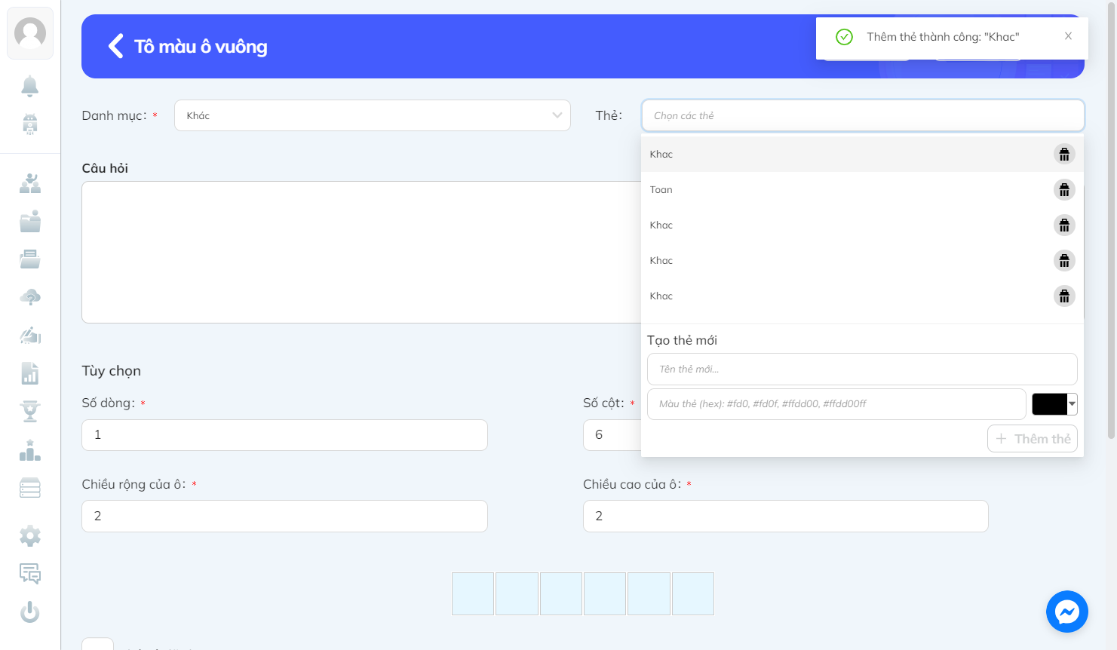Open the robot icon in the sidebar
1117x650 pixels.
(30, 124)
